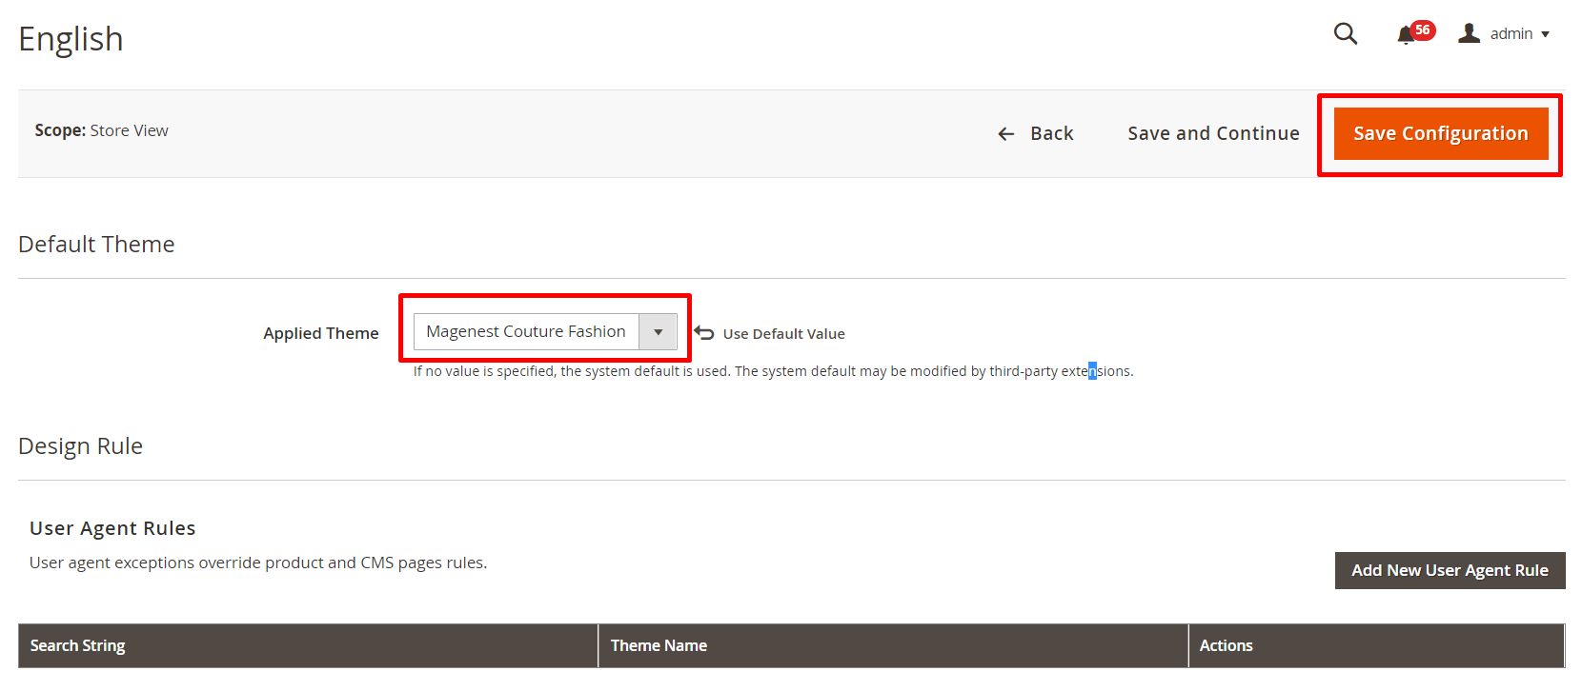
Task: Click the Applied Theme dropdown arrow
Action: point(658,332)
